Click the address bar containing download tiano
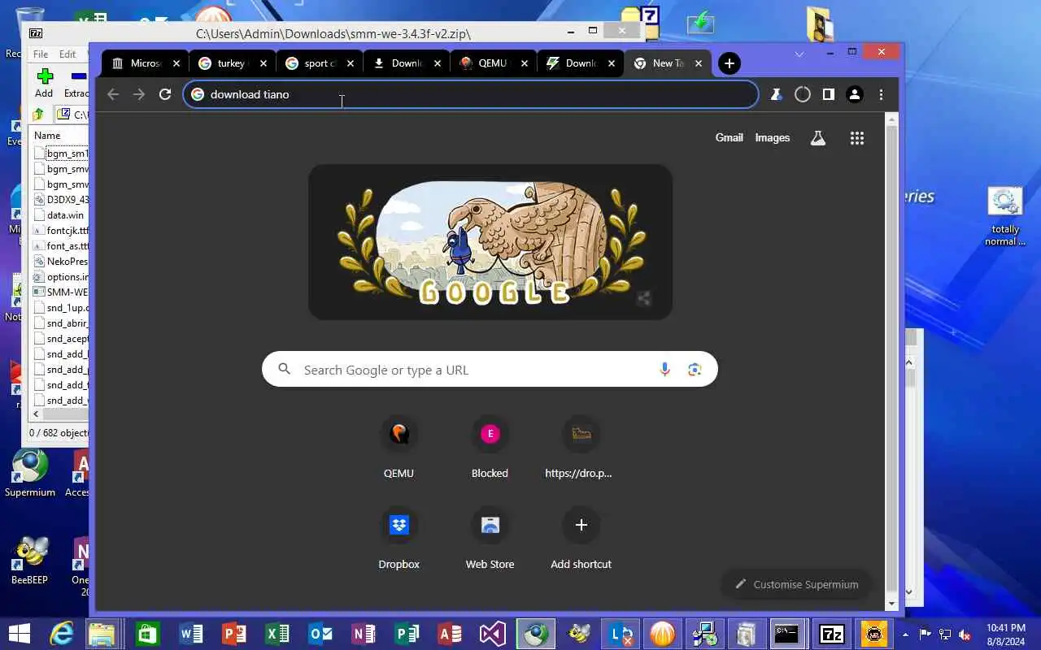Image resolution: width=1041 pixels, height=650 pixels. point(470,94)
